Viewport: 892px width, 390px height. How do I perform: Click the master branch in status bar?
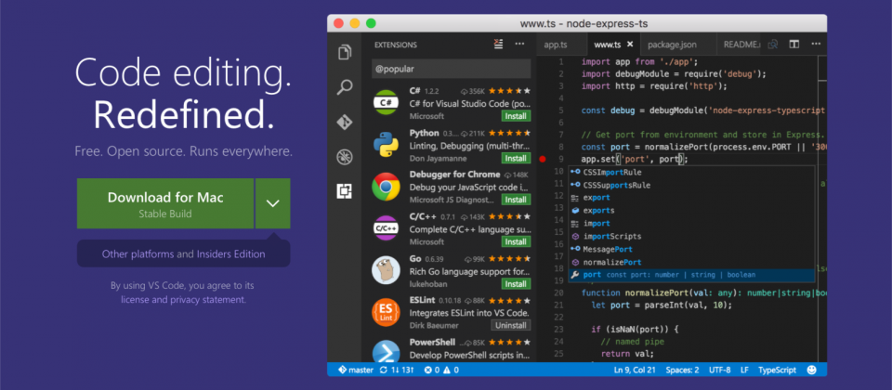tap(356, 370)
